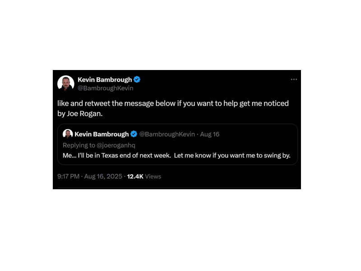Viewport: 361px width, 271px height.
Task: Click the 9:17 PM timestamp
Action: tap(69, 176)
